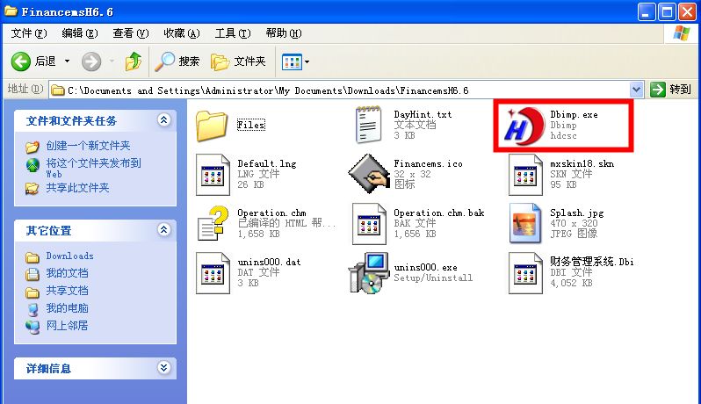Screen dimensions: 701x404
Task: Click the 转到 Go button
Action: [670, 90]
